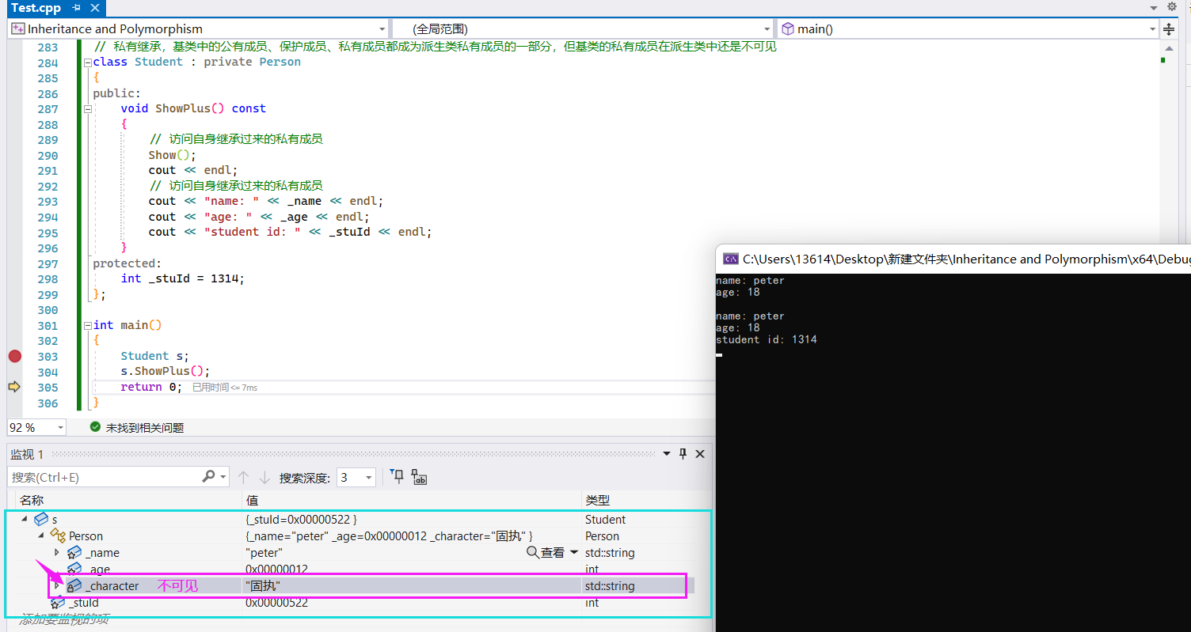Open the 全局范围 scope dropdown
Screen dimensions: 1191x632
(x=582, y=28)
